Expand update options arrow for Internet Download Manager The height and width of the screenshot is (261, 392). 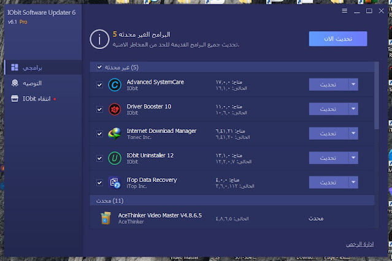click(x=353, y=134)
